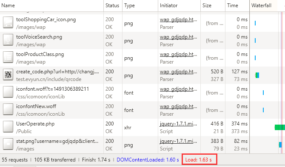This screenshot has width=285, height=167.
Task: Click the 383 B size of stat.png
Action: point(217,141)
